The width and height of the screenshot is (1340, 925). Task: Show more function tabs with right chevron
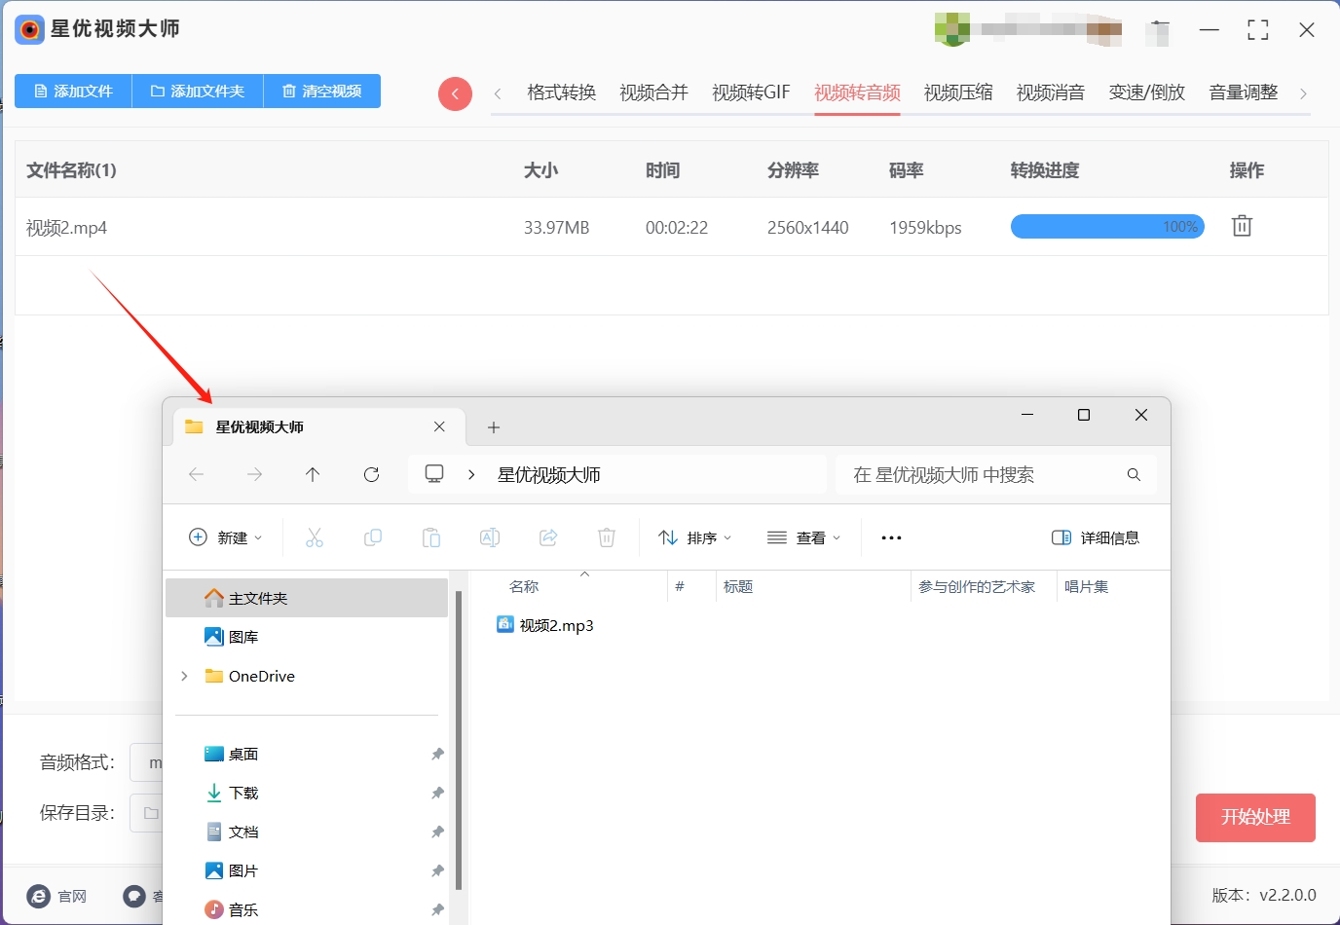[1303, 93]
